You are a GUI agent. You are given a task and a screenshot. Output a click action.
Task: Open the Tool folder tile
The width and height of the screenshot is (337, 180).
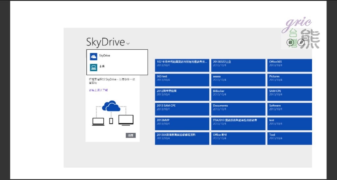[290, 138]
